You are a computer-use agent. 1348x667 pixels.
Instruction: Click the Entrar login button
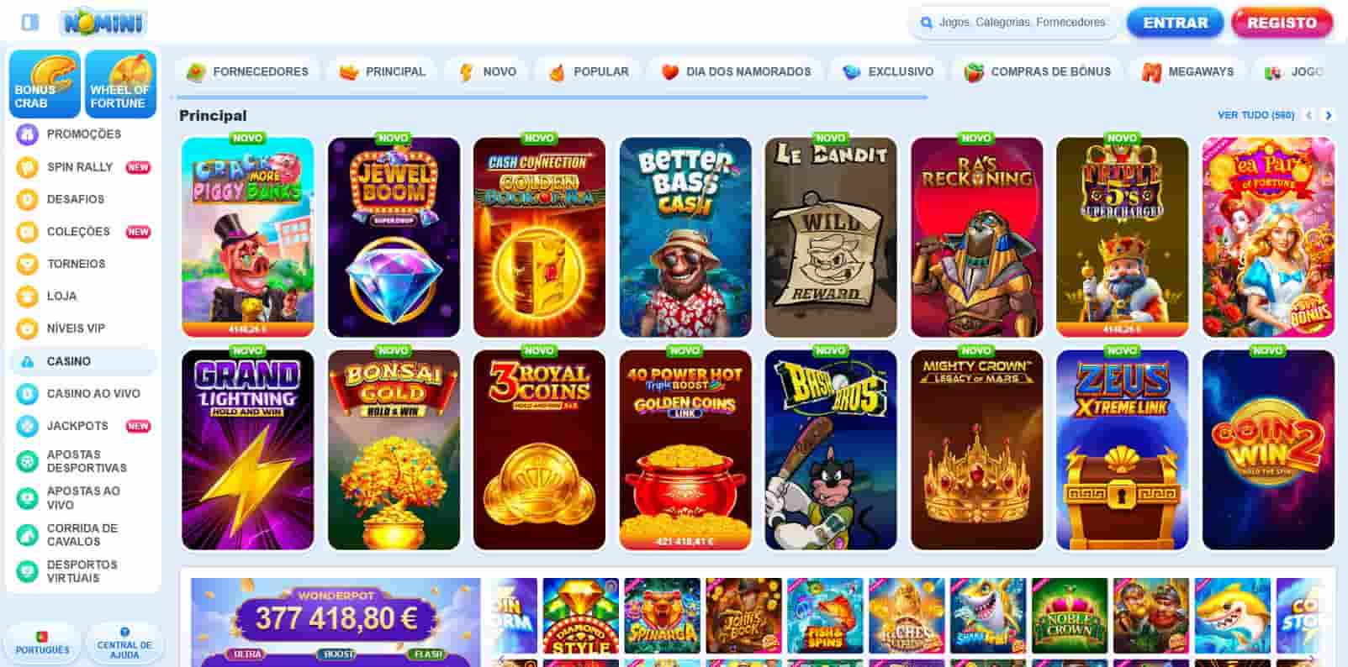point(1175,23)
